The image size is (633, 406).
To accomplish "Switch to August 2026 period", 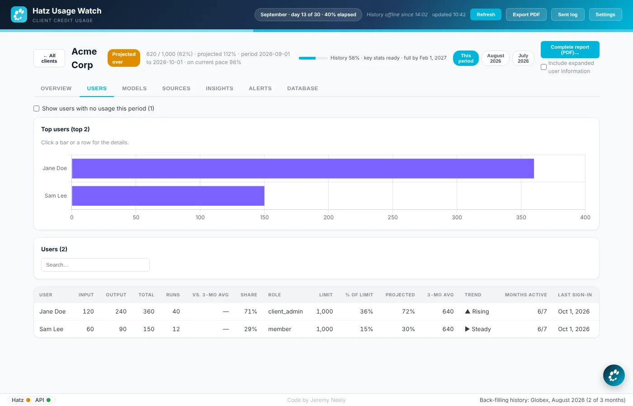I will click(x=496, y=58).
